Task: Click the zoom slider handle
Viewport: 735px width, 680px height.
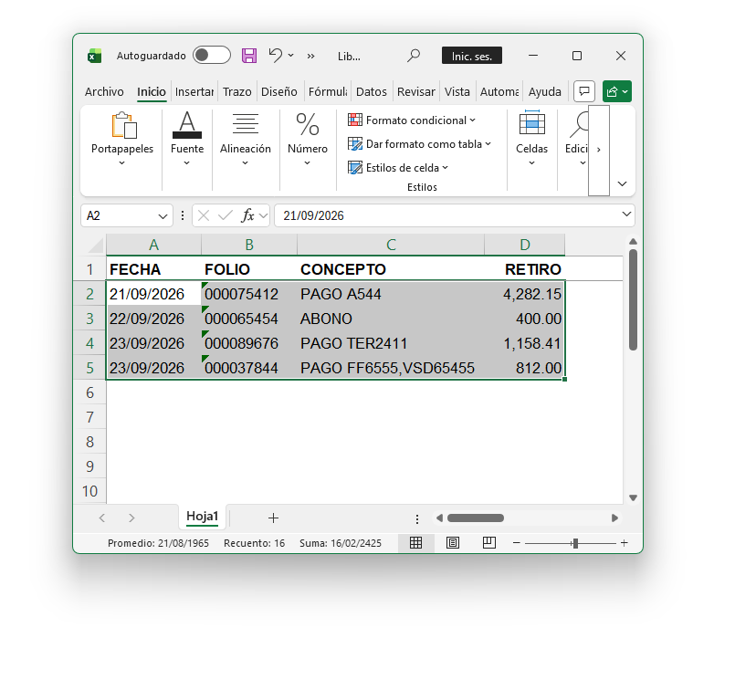Action: pos(575,543)
